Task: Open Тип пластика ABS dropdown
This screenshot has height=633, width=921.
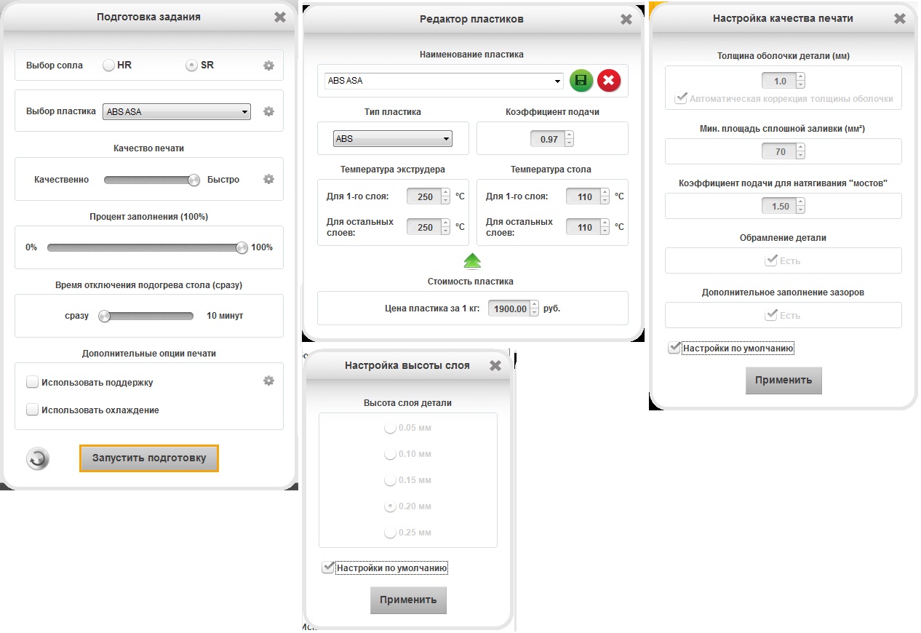Action: [x=392, y=139]
